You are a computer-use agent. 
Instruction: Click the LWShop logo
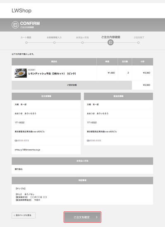pos(22,11)
